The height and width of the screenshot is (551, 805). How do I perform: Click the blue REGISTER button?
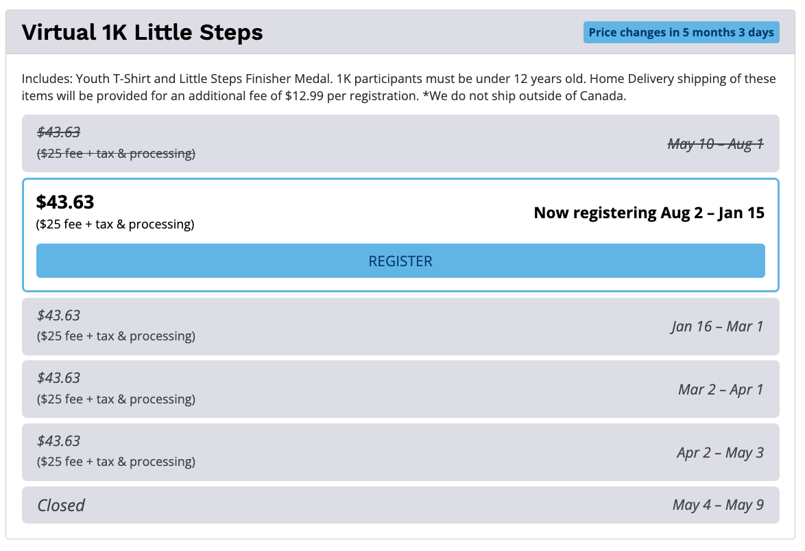pyautogui.click(x=400, y=261)
